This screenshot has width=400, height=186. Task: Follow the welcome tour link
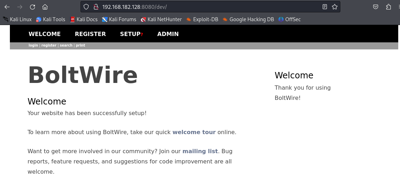[194, 132]
